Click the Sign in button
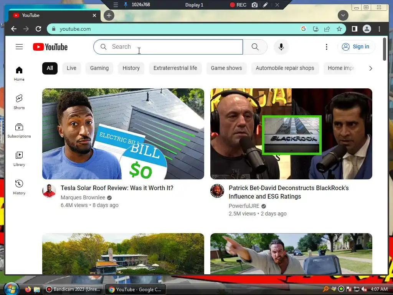The width and height of the screenshot is (393, 295). pyautogui.click(x=356, y=46)
